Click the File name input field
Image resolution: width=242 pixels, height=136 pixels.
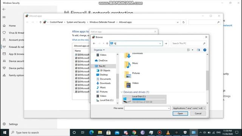pyautogui.click(x=146, y=108)
